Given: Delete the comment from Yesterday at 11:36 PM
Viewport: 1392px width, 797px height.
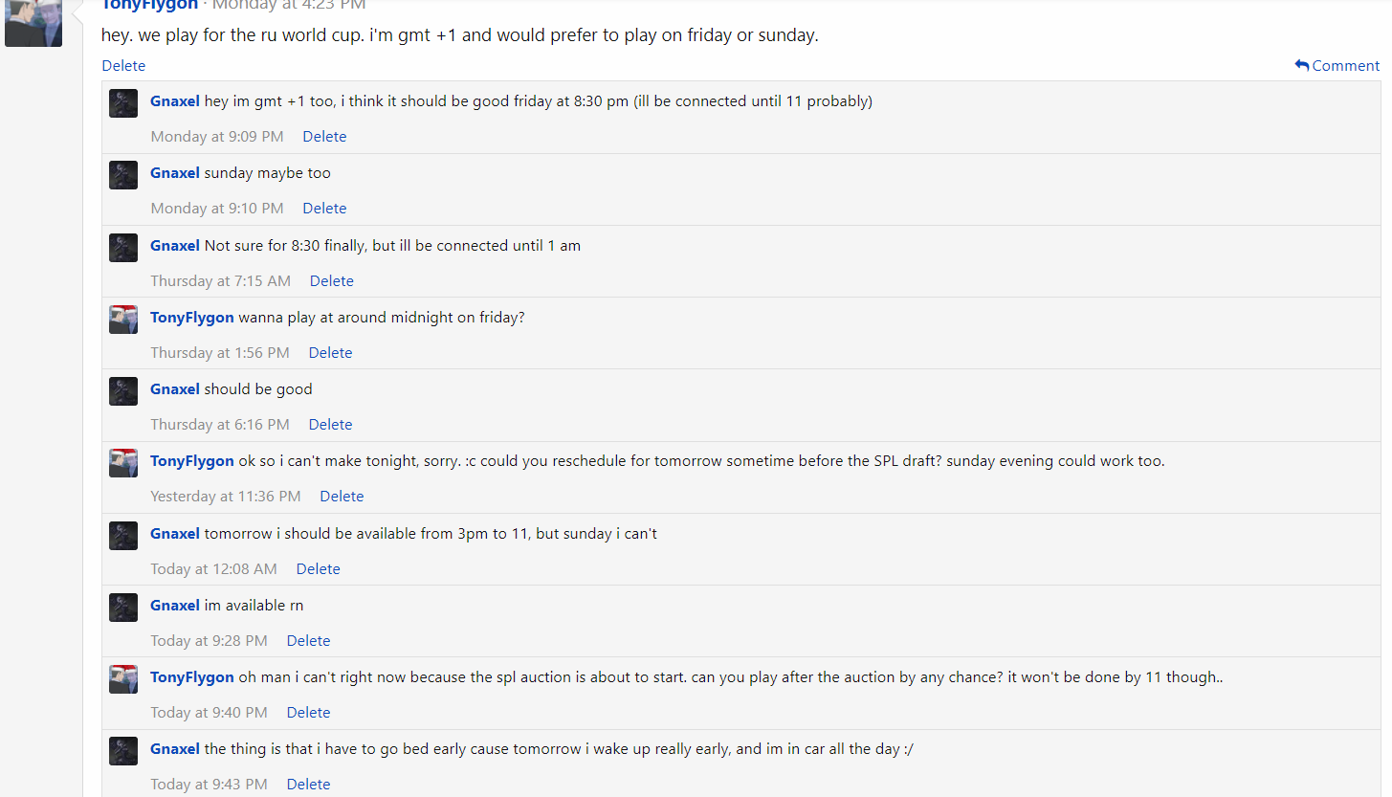Looking at the screenshot, I should pos(342,497).
